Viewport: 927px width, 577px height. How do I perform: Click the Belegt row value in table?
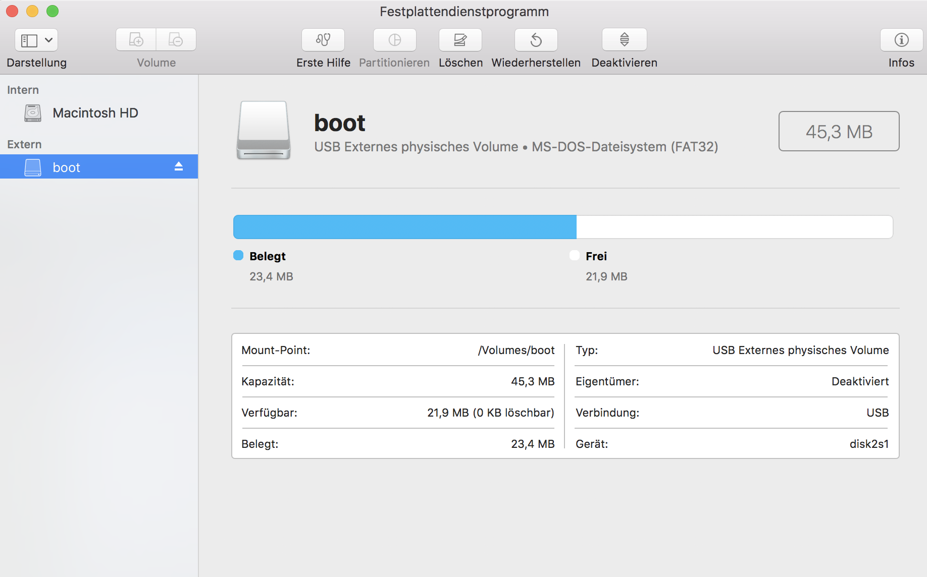click(x=533, y=444)
